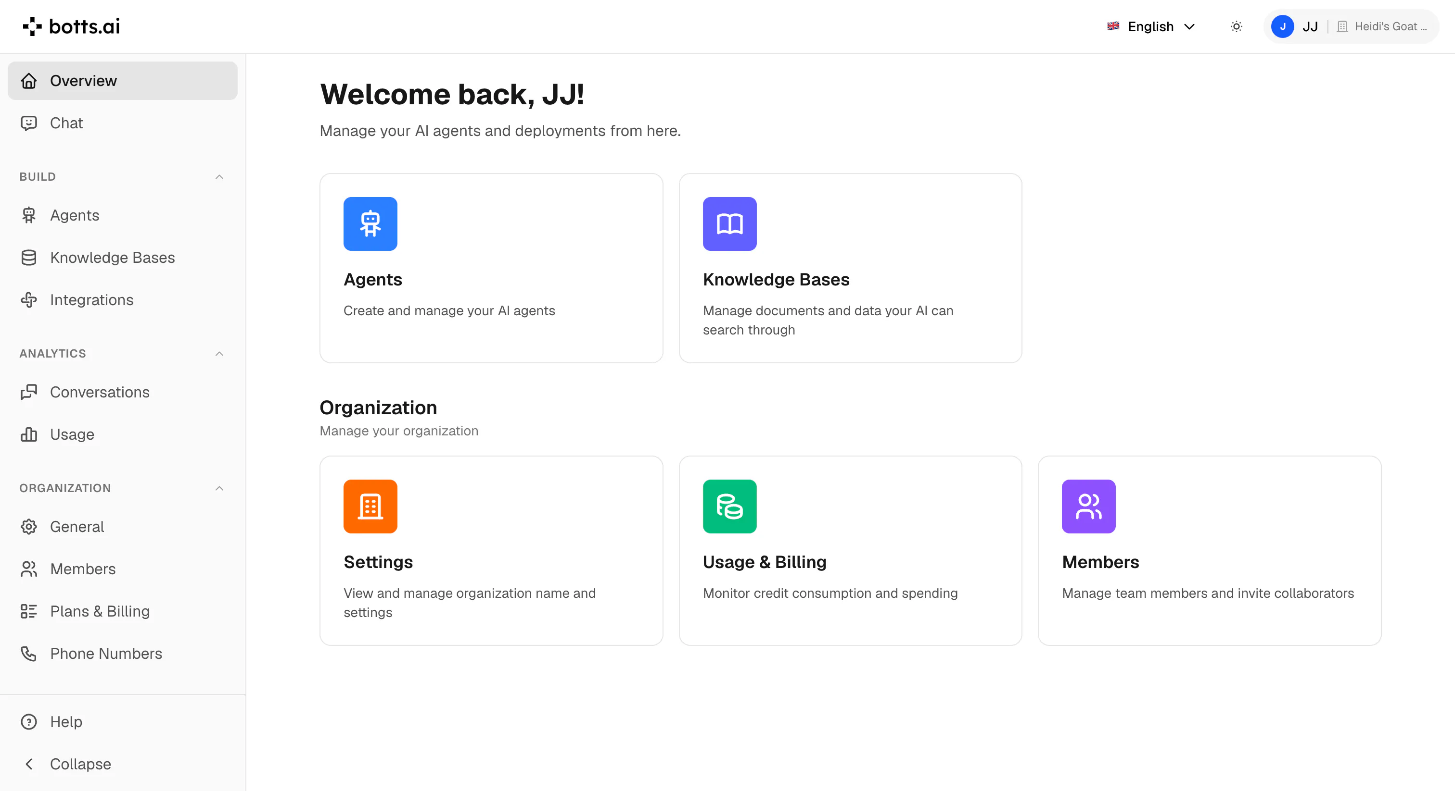Screen dimensions: 1455x791
Task: Open the Members card title
Action: click(1100, 563)
